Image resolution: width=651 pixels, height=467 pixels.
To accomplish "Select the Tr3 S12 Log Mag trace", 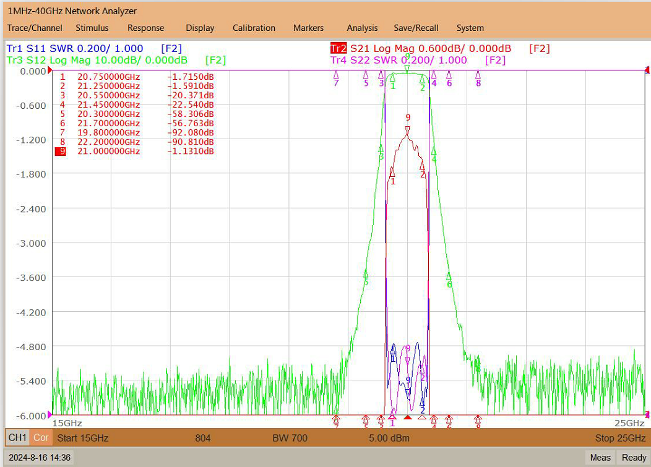I will (x=97, y=60).
